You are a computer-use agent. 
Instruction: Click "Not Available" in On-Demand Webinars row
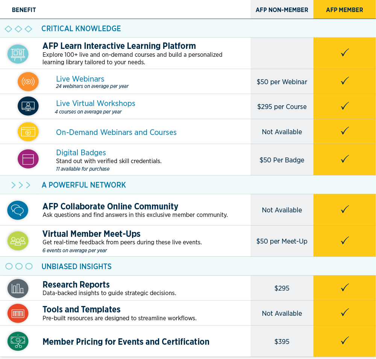tap(282, 132)
